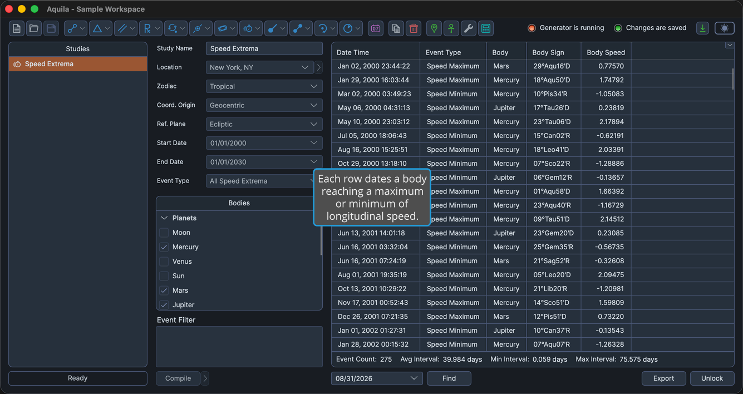This screenshot has width=743, height=394.
Task: Sort by the Body Speed column header
Action: [x=606, y=52]
